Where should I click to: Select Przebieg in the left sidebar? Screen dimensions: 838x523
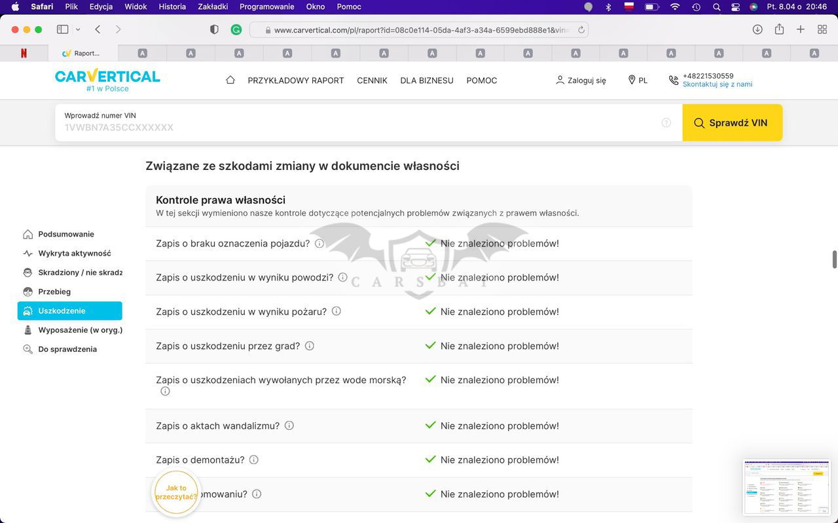coord(54,292)
